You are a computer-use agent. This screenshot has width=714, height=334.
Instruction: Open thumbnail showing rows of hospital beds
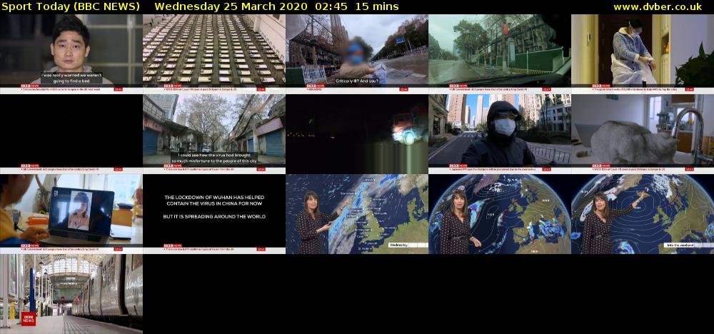[214, 54]
